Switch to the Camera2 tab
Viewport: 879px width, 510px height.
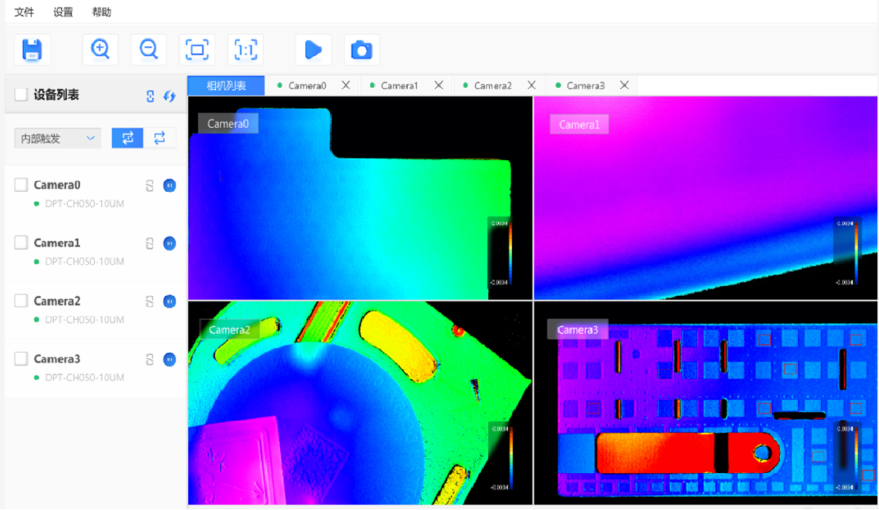click(x=492, y=86)
